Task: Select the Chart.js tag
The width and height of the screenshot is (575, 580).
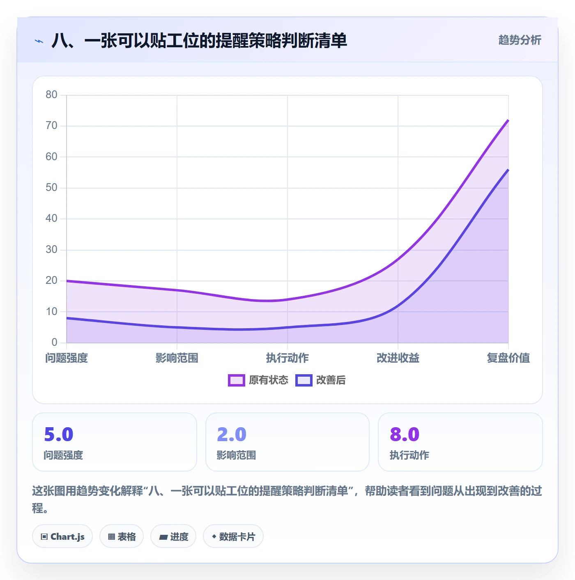Action: click(62, 536)
